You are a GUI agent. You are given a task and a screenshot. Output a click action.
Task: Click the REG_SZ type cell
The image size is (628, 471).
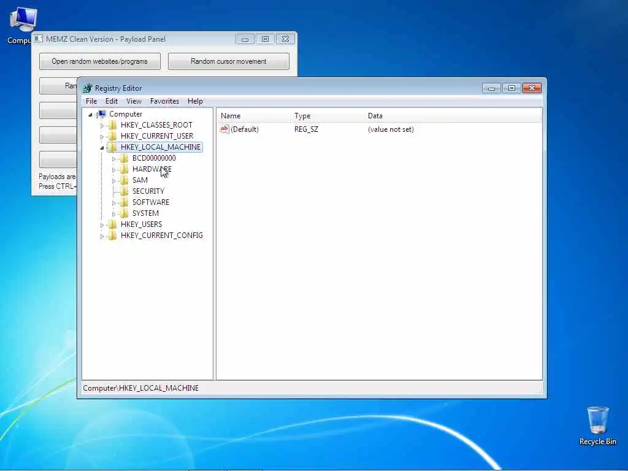307,129
